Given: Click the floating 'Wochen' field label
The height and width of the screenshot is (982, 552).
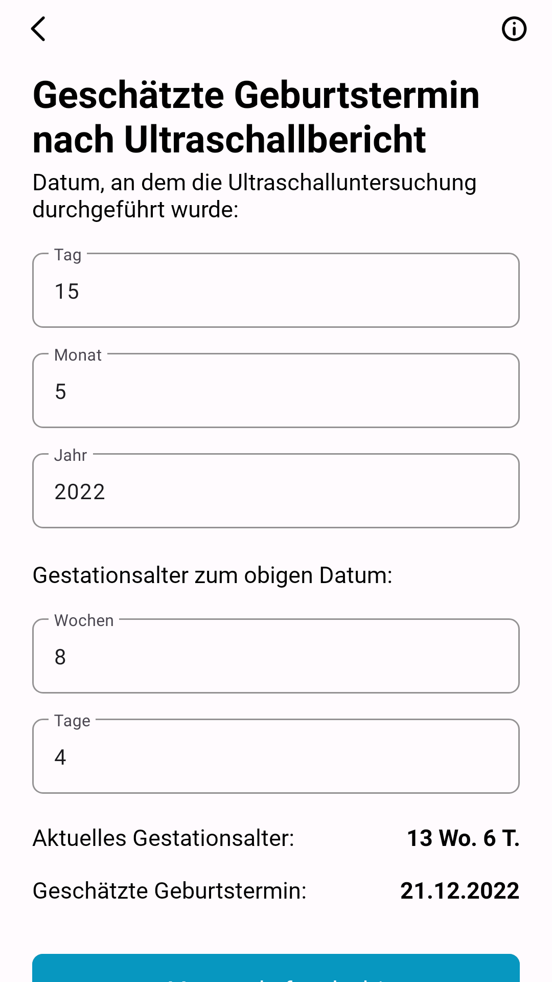Looking at the screenshot, I should point(84,620).
